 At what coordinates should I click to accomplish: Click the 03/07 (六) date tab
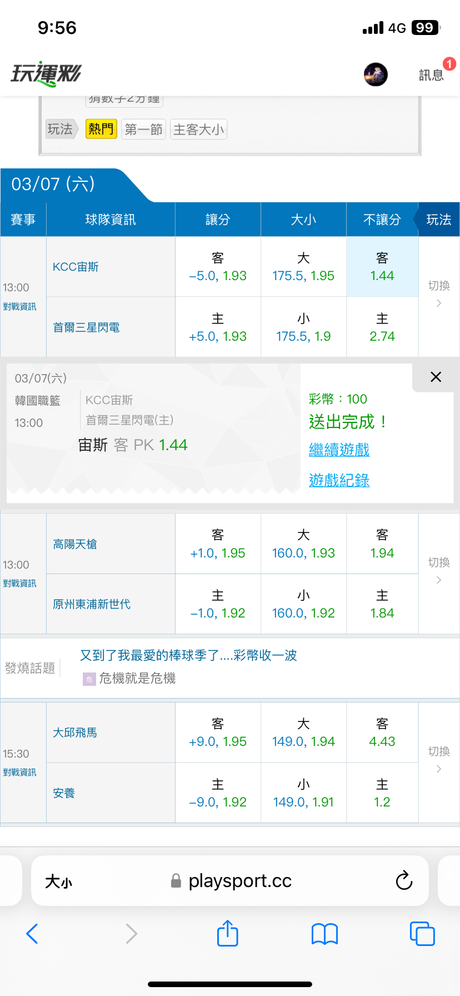[x=53, y=184]
